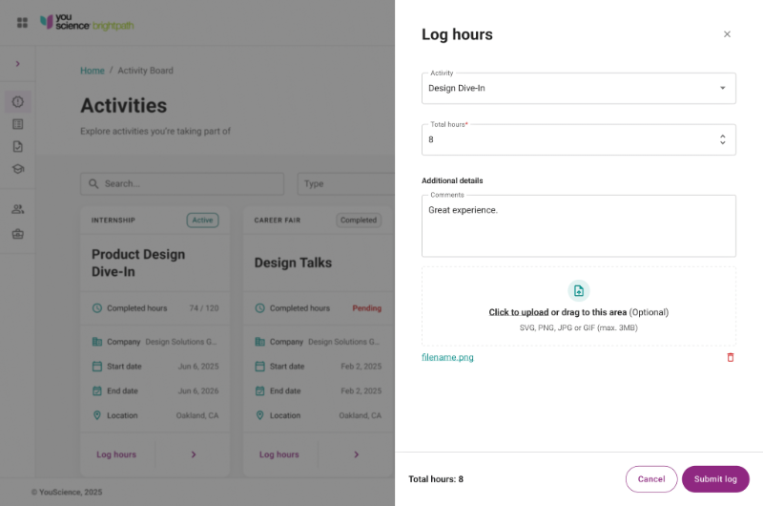The width and height of the screenshot is (763, 506).
Task: Click the 'Click to upload' link
Action: point(519,312)
